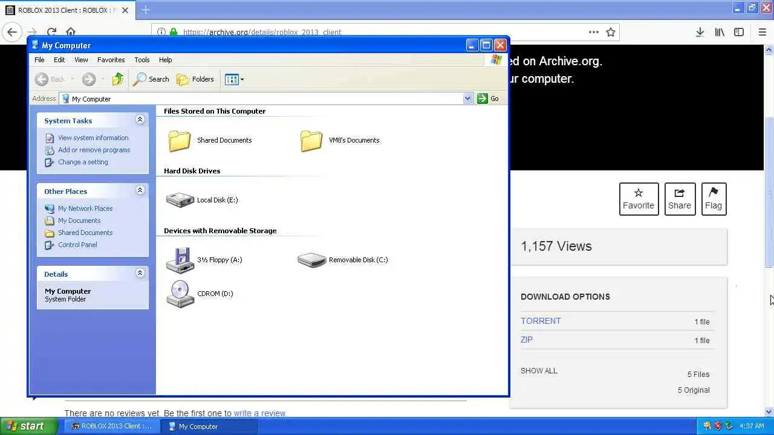The height and width of the screenshot is (435, 774).
Task: Click the Flag button on archive page
Action: pyautogui.click(x=714, y=199)
